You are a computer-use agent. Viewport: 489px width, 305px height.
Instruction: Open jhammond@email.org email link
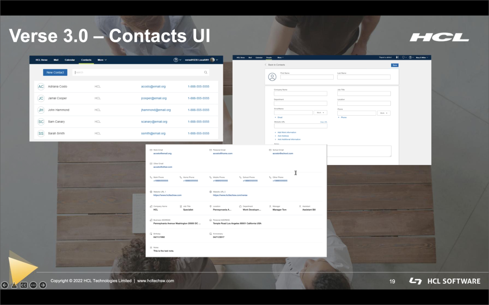156,110
